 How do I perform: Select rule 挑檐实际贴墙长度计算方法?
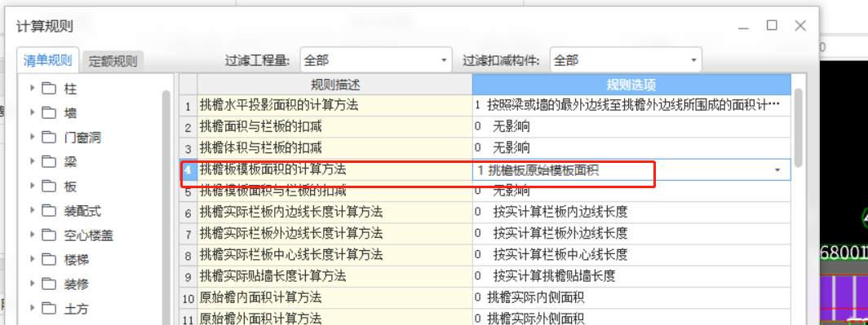[x=335, y=276]
